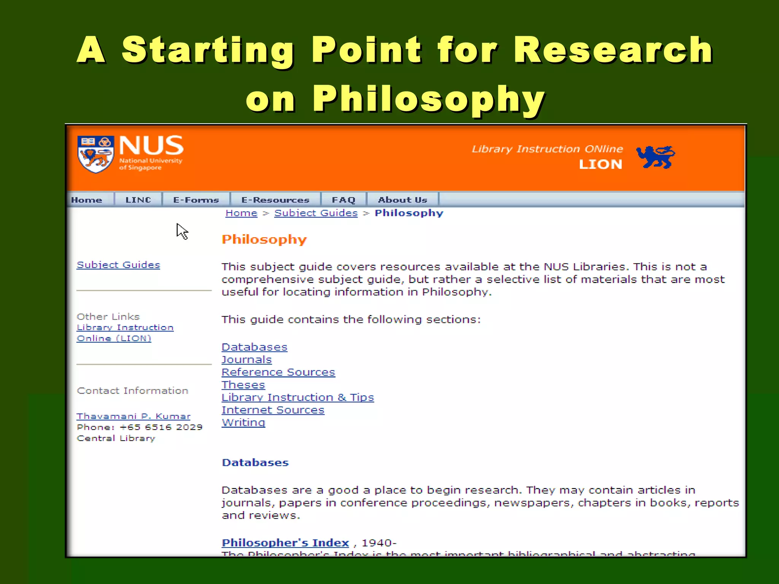Click the bold Databases section heading

(255, 463)
